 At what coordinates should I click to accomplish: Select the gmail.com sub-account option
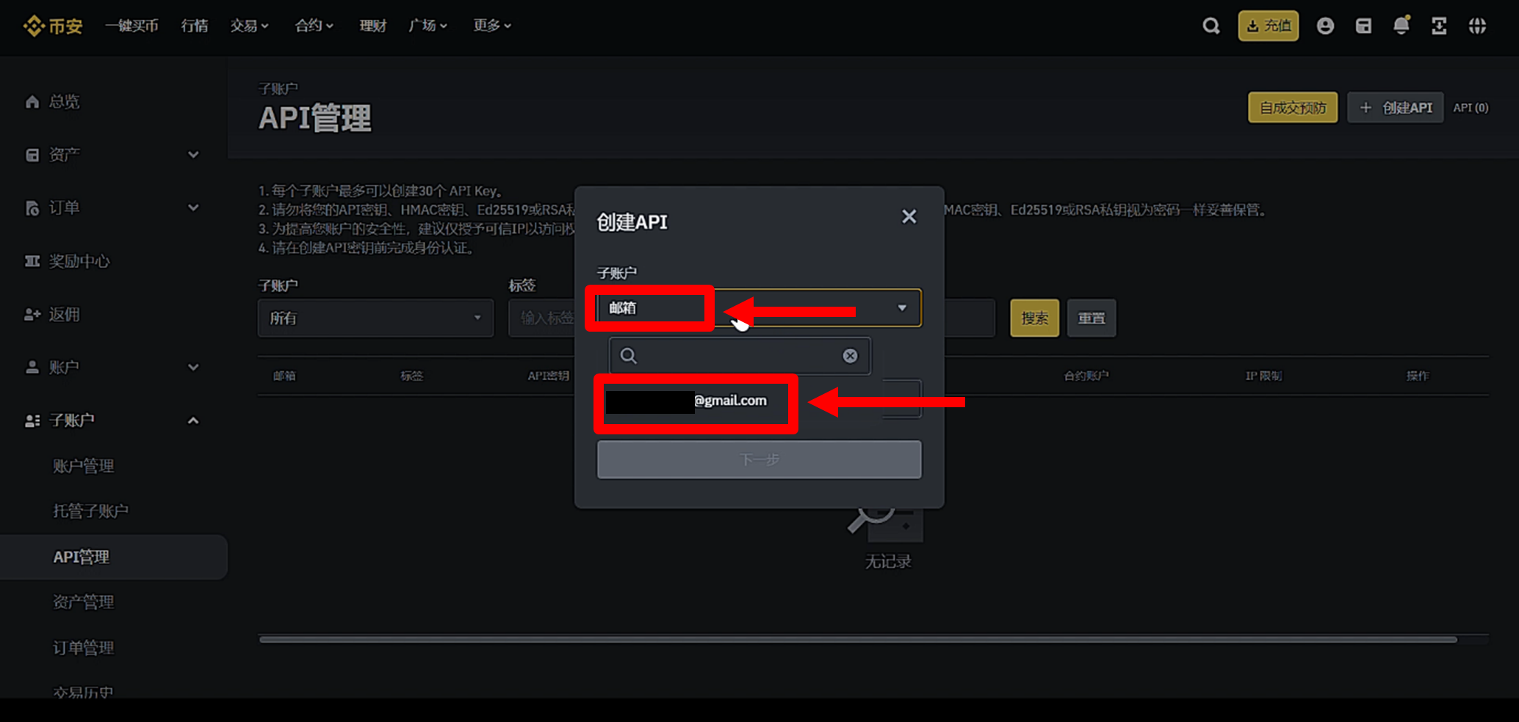click(695, 401)
